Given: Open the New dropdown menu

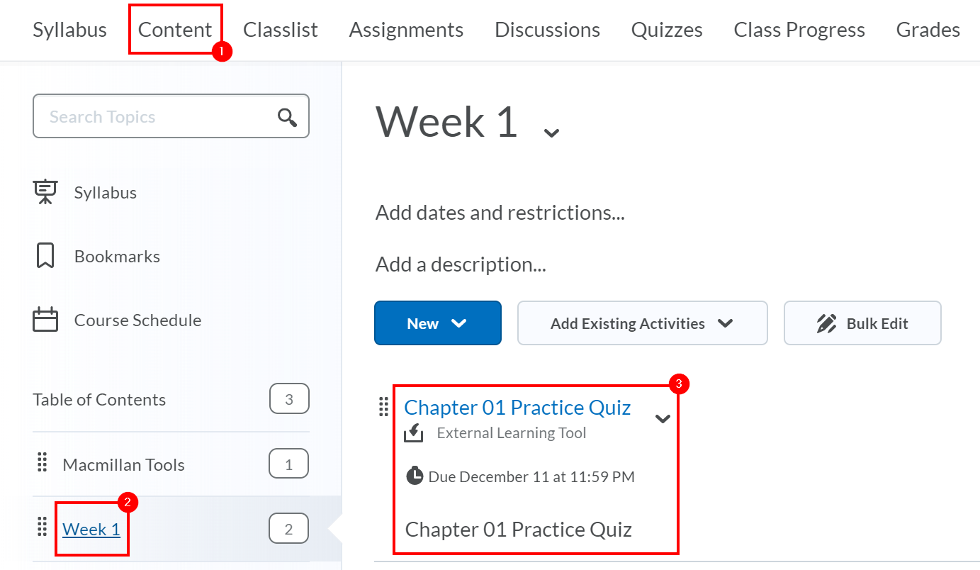Looking at the screenshot, I should pyautogui.click(x=437, y=323).
